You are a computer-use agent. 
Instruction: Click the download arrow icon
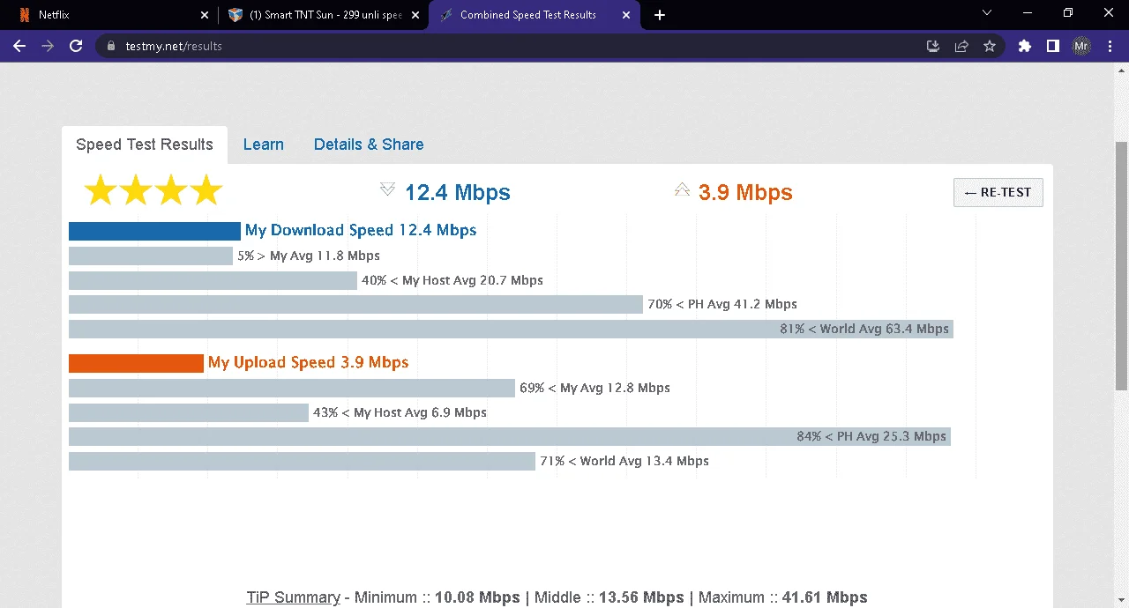click(x=387, y=189)
